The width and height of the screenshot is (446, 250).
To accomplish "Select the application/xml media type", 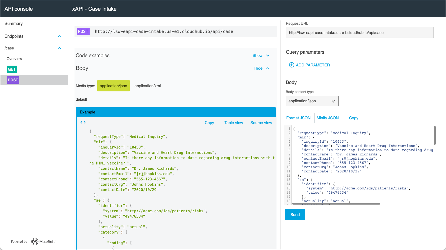I will point(147,86).
